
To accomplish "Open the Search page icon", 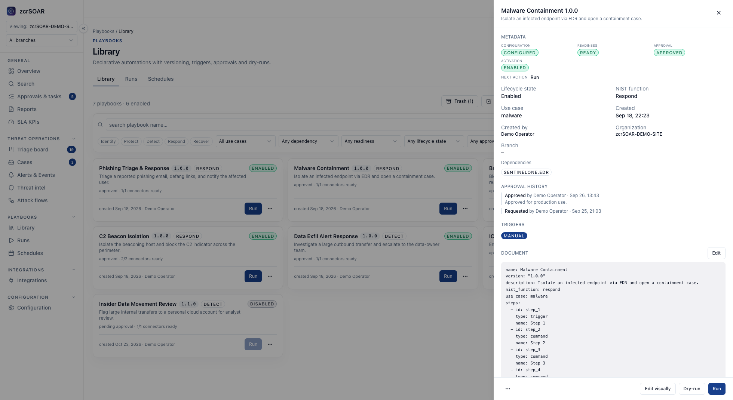I will pyautogui.click(x=11, y=84).
